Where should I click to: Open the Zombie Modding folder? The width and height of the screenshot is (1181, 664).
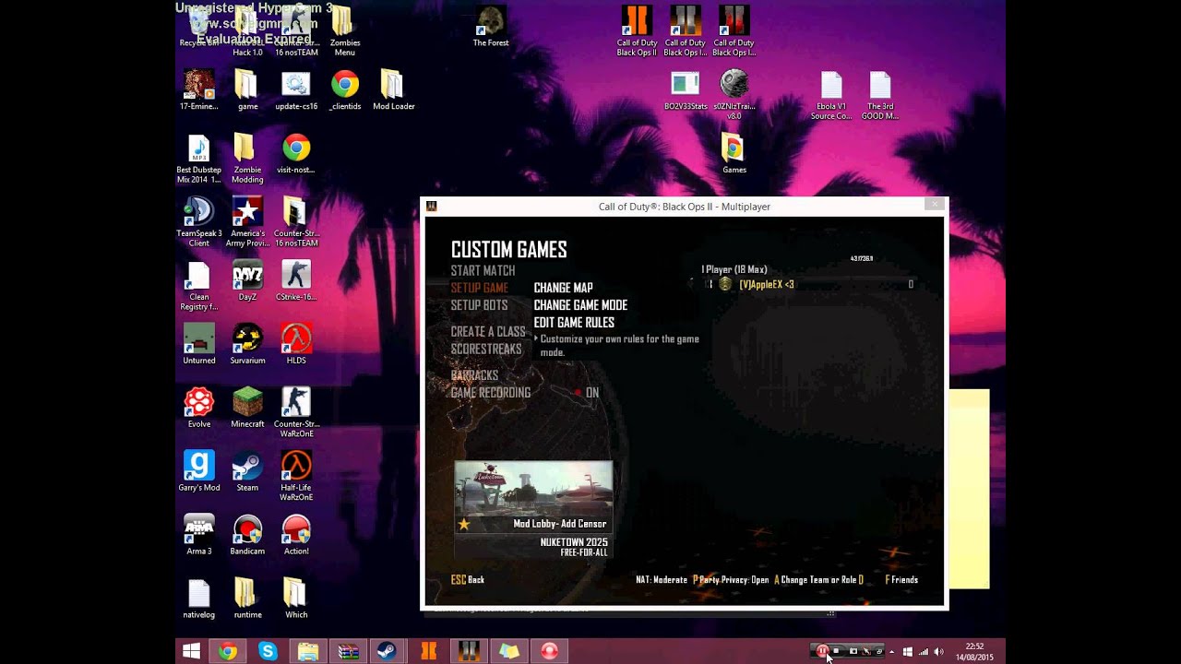247,158
